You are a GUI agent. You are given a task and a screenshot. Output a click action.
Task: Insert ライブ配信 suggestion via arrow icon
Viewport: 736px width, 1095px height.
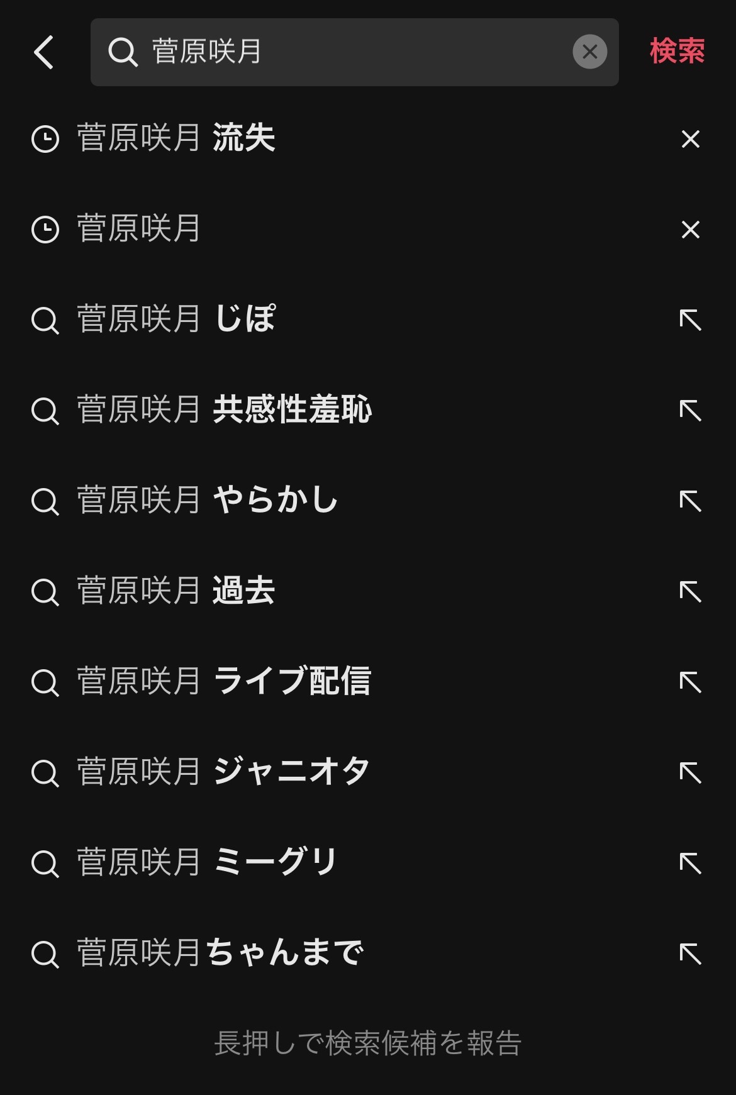(x=690, y=682)
